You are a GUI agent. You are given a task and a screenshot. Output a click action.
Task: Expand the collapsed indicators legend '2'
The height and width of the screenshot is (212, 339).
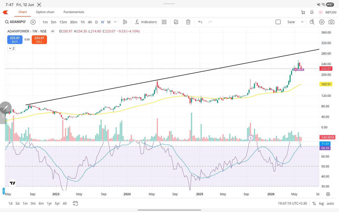12,49
